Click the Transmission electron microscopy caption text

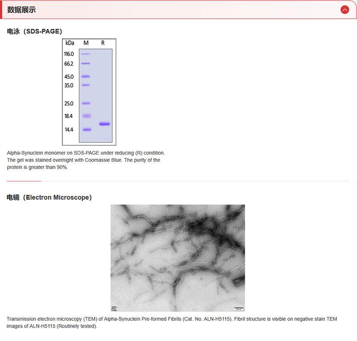tap(171, 322)
